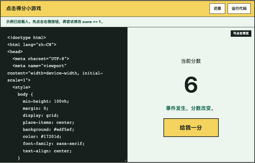
Task: Click the <style> tag line
Action: [22, 87]
